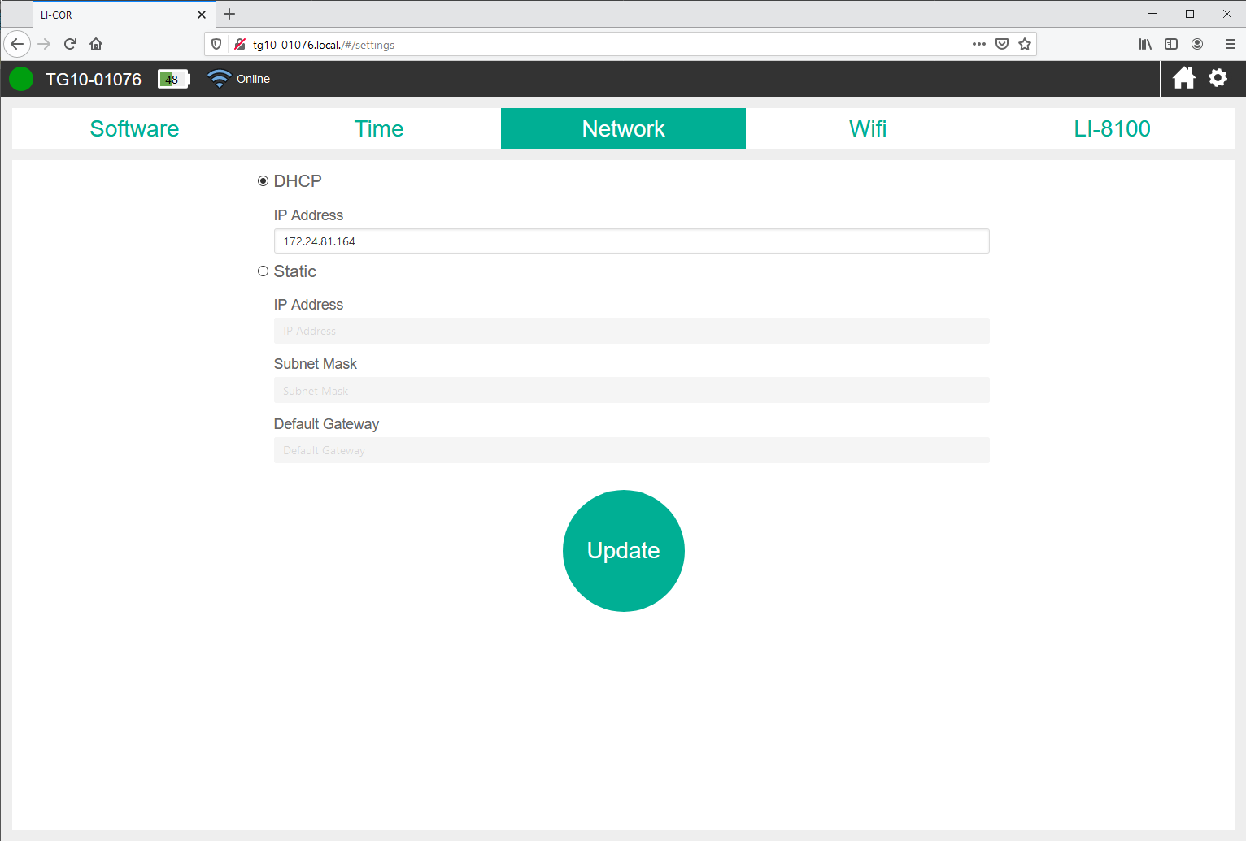The height and width of the screenshot is (841, 1246).
Task: Bookmark this page with the star icon
Action: pyautogui.click(x=1025, y=44)
